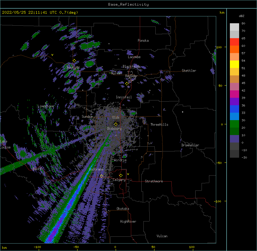Pick the bright yellow 54-51 dBZ swatch
The image size is (257, 251).
234,64
